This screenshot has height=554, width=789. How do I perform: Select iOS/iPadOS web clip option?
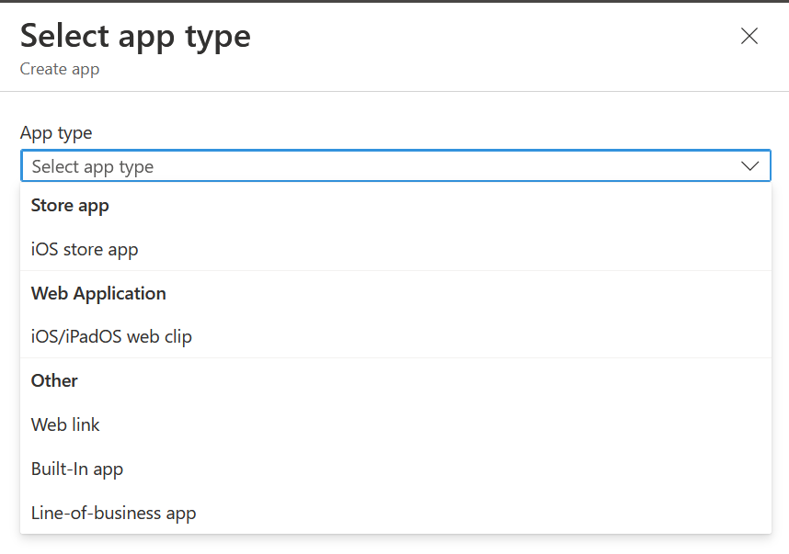pyautogui.click(x=111, y=336)
